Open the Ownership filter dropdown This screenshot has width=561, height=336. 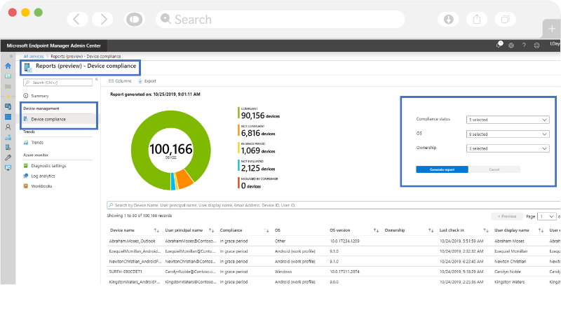click(x=508, y=148)
